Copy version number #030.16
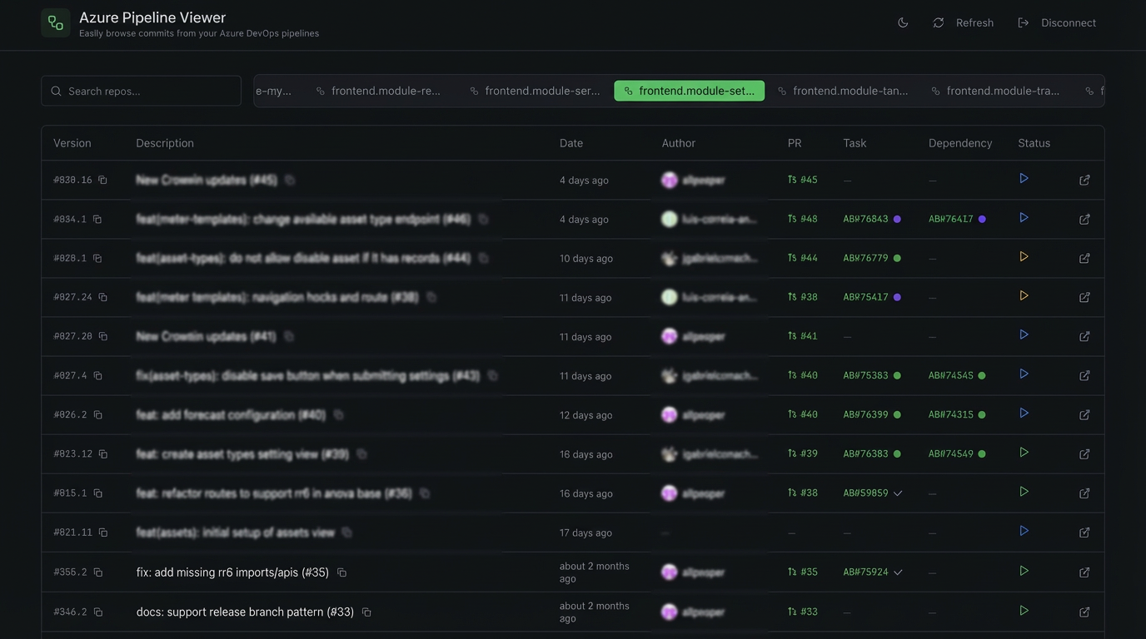This screenshot has height=639, width=1146. click(x=101, y=179)
